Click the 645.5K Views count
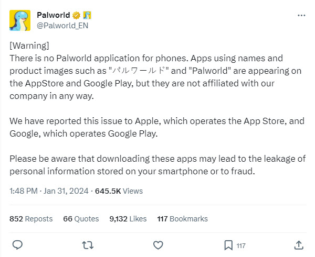315x257 pixels. coord(119,191)
